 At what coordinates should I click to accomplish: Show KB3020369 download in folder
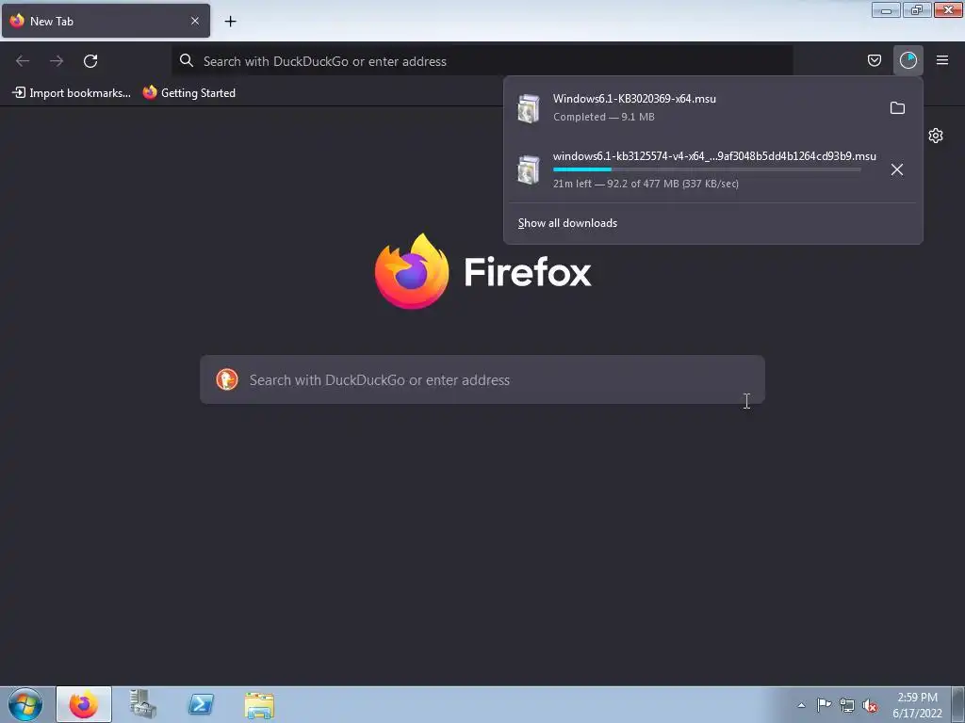click(x=897, y=108)
